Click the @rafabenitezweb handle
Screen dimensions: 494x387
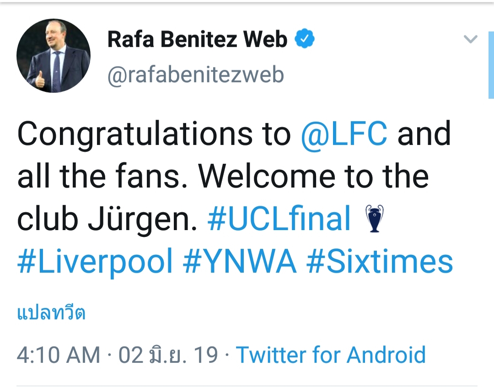point(196,75)
